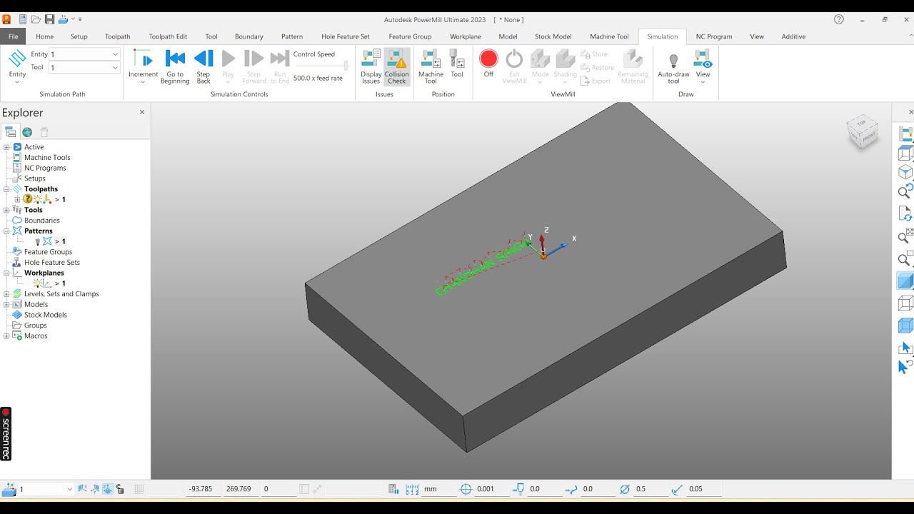Expand the Active tree node
The image size is (914, 514).
(x=6, y=147)
